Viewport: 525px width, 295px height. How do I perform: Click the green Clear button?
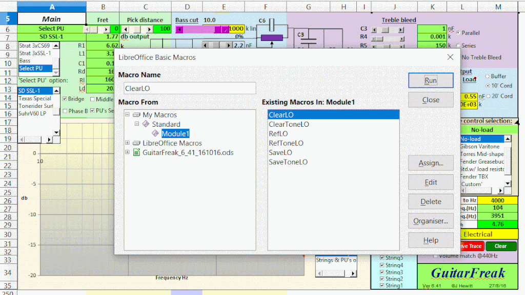click(x=501, y=246)
